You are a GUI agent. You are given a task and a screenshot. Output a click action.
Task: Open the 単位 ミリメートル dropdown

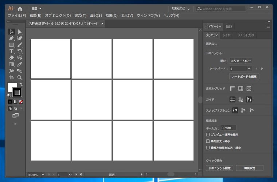pyautogui.click(x=241, y=61)
